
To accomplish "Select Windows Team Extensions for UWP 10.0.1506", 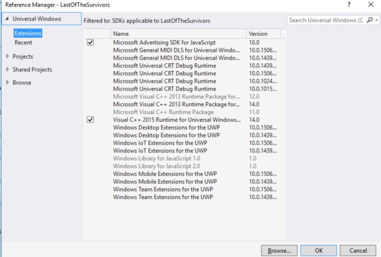I will [184, 189].
